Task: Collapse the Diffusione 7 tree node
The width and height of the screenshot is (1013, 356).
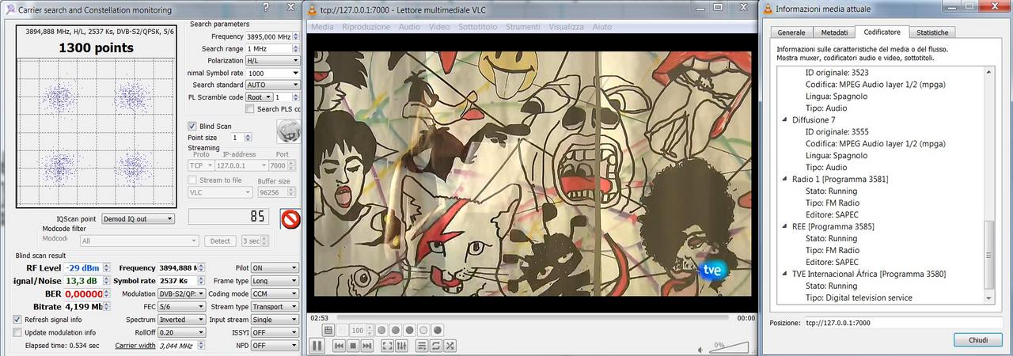Action: click(784, 120)
